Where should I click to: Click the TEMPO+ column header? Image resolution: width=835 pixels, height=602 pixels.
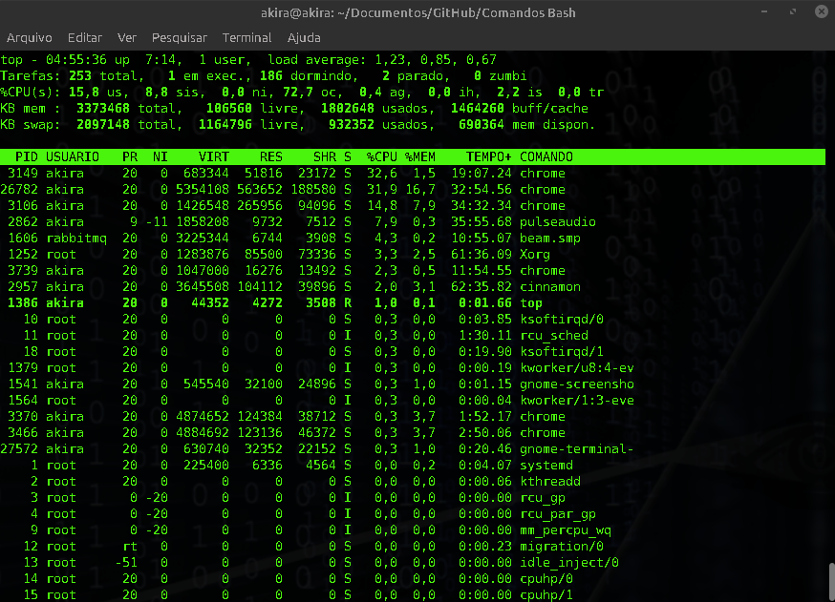pyautogui.click(x=489, y=156)
